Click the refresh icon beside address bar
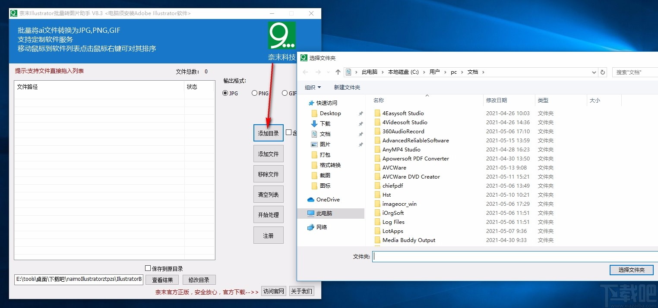 [x=603, y=72]
